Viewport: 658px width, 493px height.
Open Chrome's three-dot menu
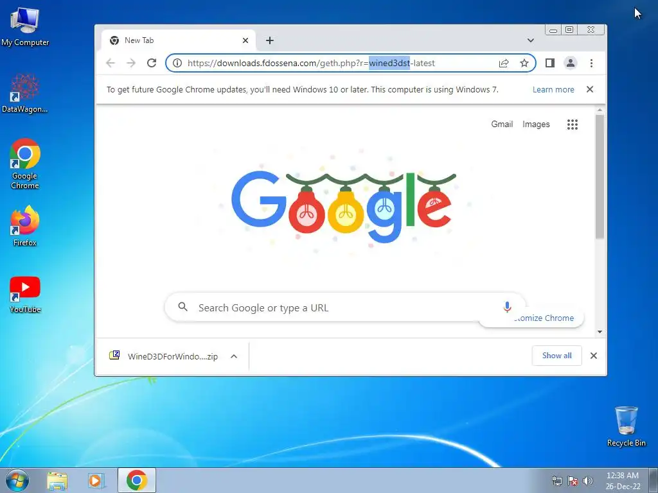pos(591,63)
